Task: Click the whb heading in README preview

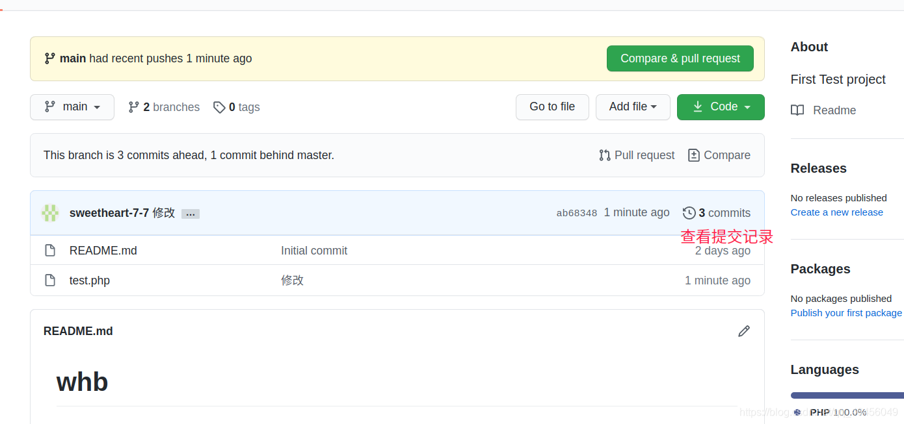Action: (x=83, y=382)
